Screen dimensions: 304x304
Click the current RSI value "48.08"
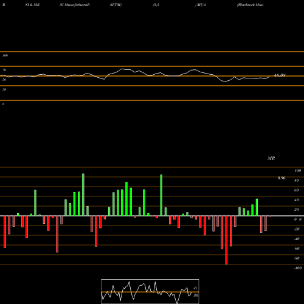[280, 75]
